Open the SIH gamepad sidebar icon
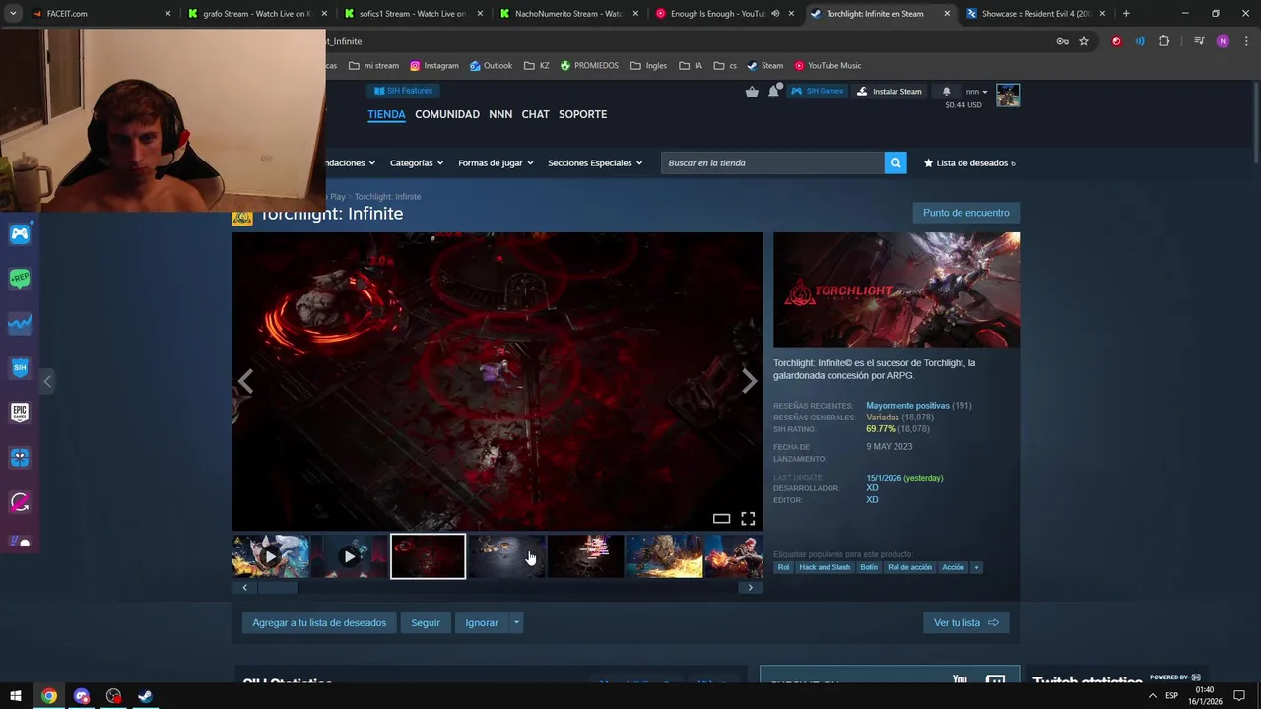The image size is (1261, 709). pyautogui.click(x=20, y=234)
